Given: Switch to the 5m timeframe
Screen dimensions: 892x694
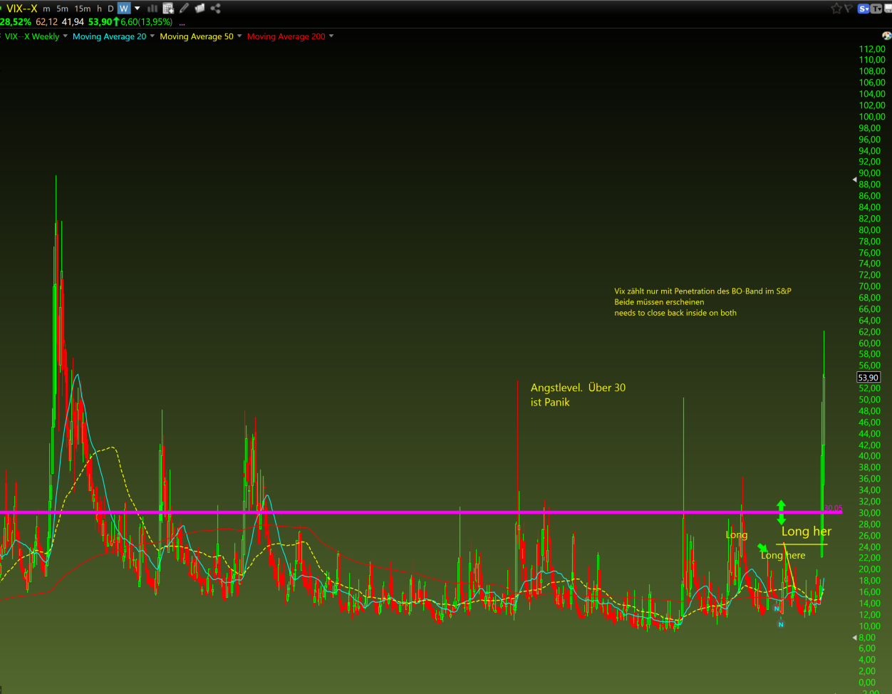Looking at the screenshot, I should pos(63,9).
